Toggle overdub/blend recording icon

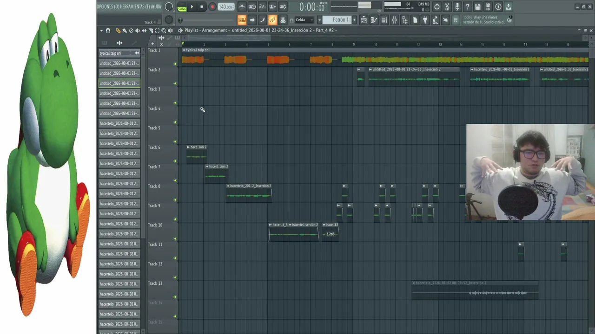point(272,6)
